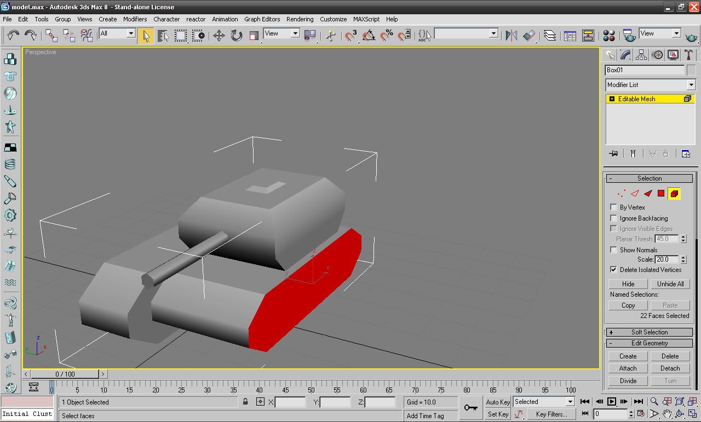The image size is (701, 422).
Task: Uncheck Delete Isolated Vertices checkbox
Action: point(613,269)
